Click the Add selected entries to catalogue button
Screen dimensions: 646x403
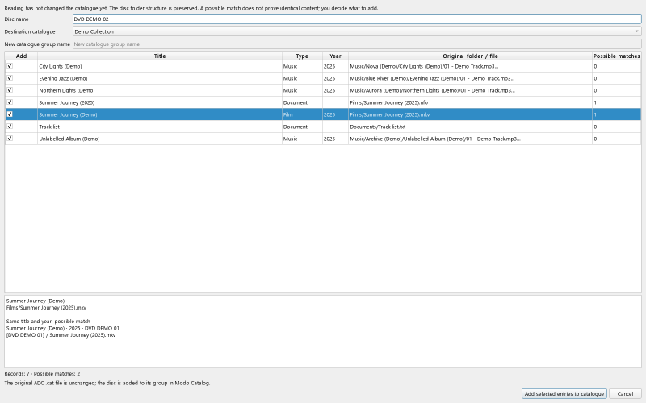[564, 393]
